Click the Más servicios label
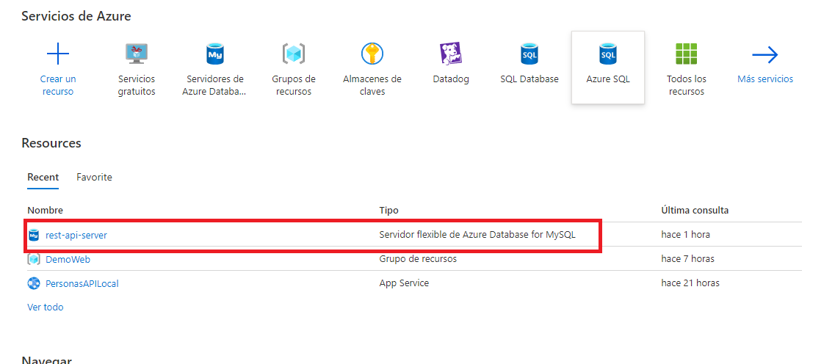This screenshot has width=835, height=364. click(x=765, y=79)
